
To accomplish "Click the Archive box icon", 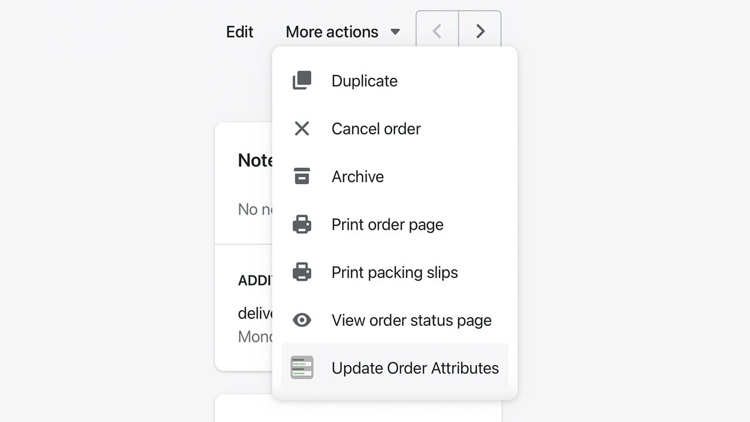I will (302, 176).
